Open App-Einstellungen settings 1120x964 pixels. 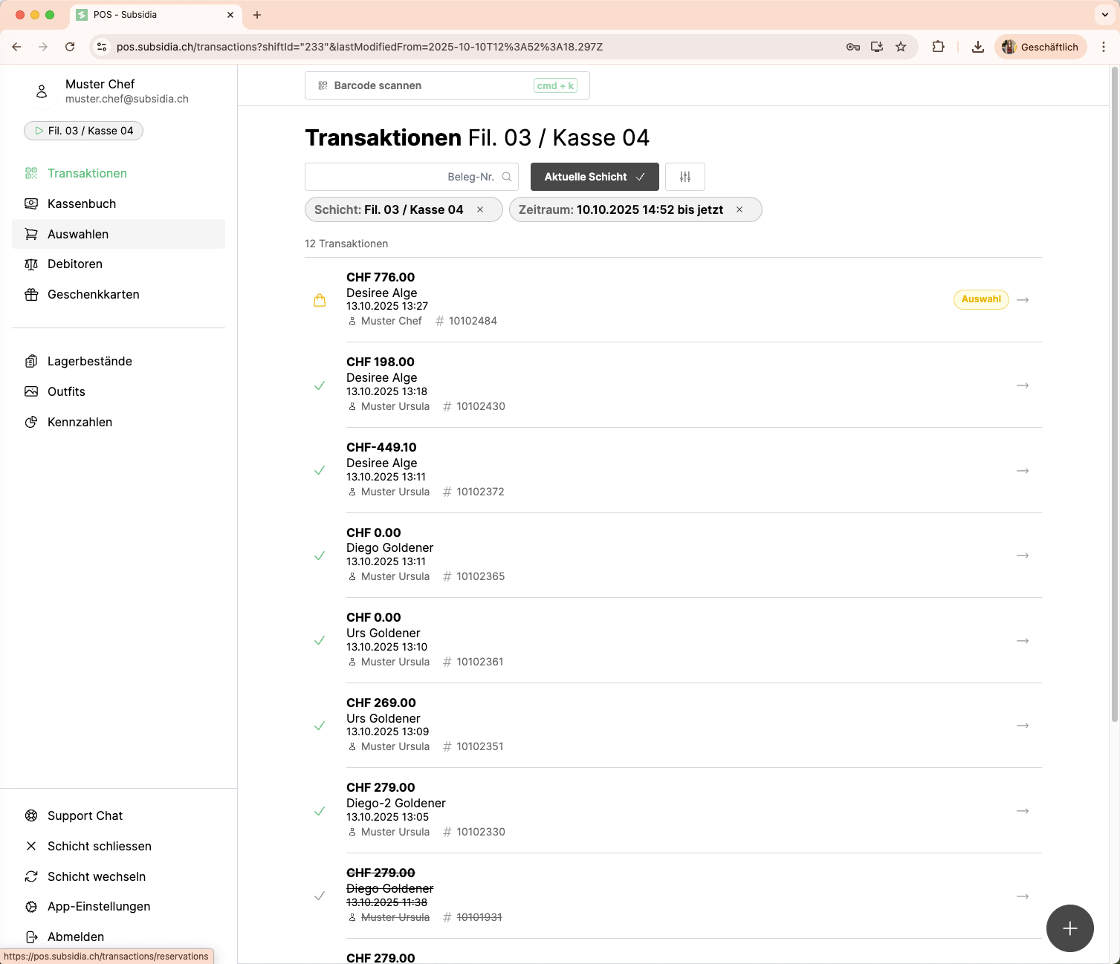point(99,906)
